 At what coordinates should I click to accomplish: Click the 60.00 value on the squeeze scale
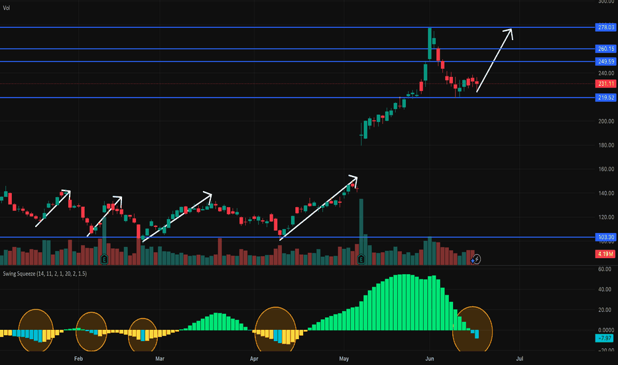(x=605, y=269)
